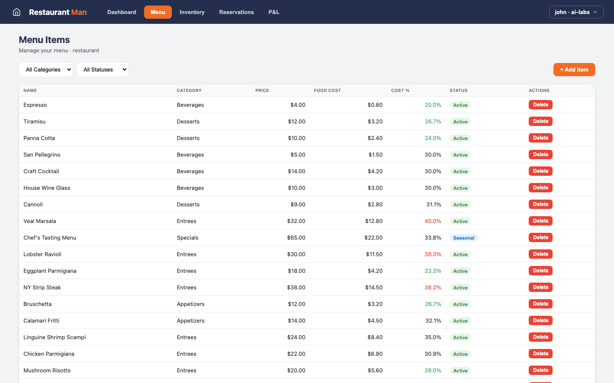Open the P&L report page
Image resolution: width=614 pixels, height=383 pixels.
click(x=274, y=12)
